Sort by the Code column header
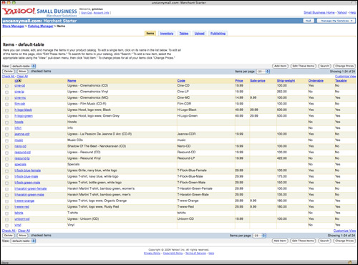 coord(181,81)
